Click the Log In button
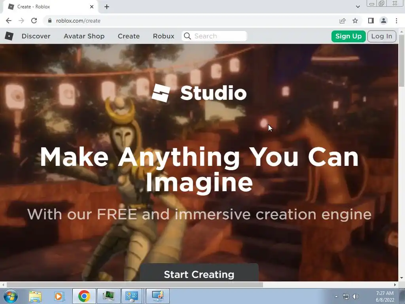 point(382,36)
